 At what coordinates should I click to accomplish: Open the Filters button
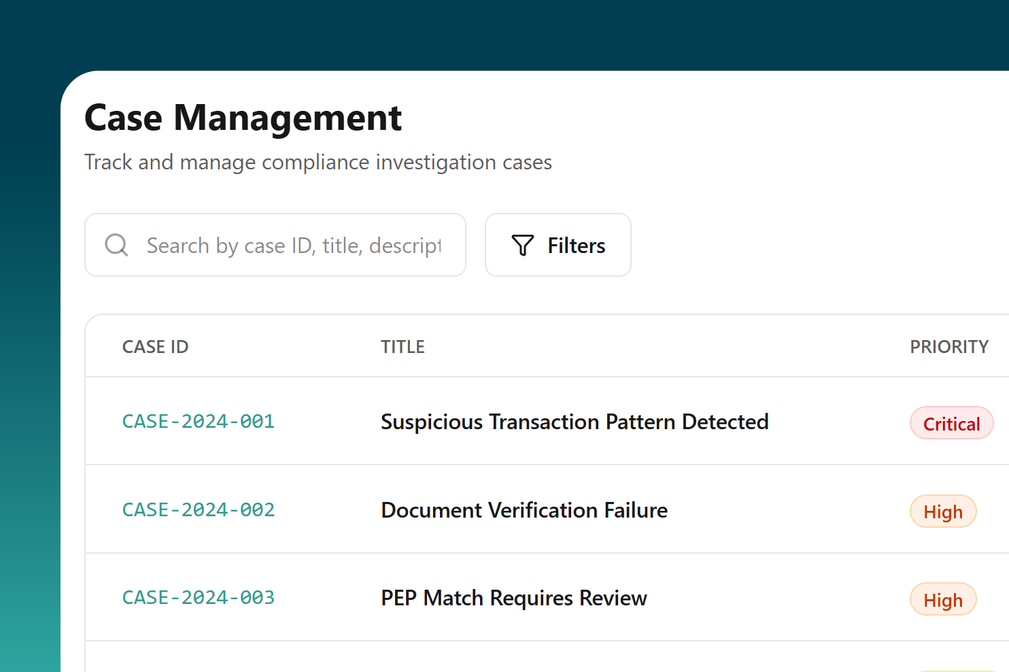click(x=558, y=245)
